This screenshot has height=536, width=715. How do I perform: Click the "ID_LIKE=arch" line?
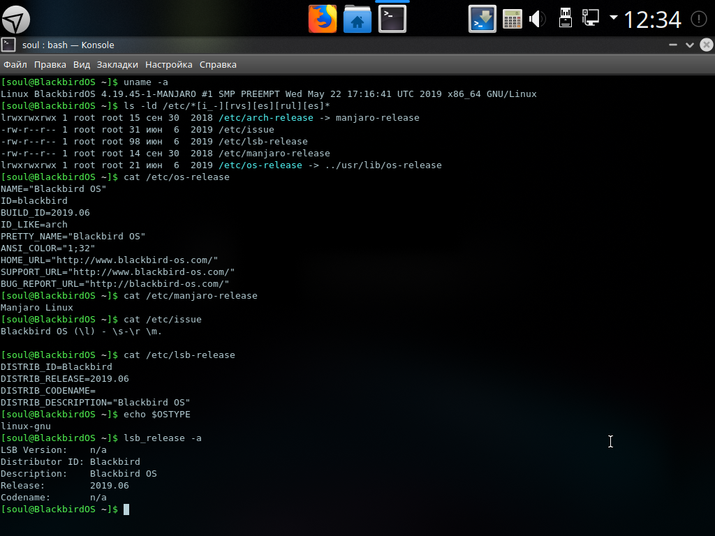tap(34, 224)
